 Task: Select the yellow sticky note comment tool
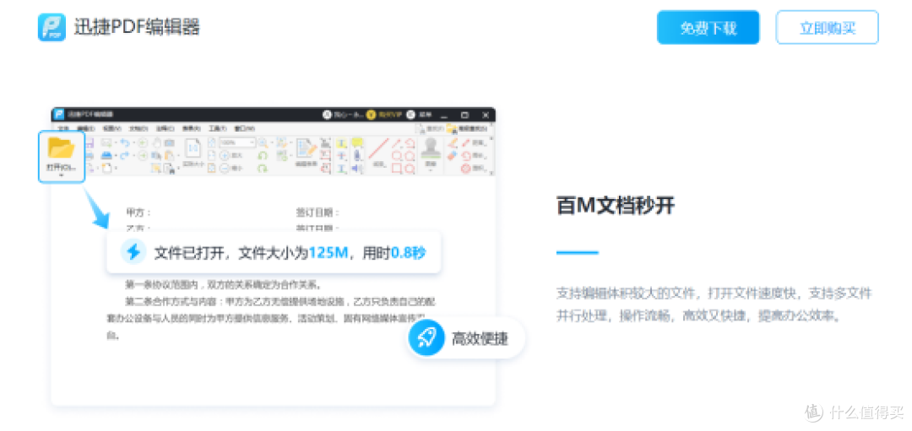(x=357, y=143)
